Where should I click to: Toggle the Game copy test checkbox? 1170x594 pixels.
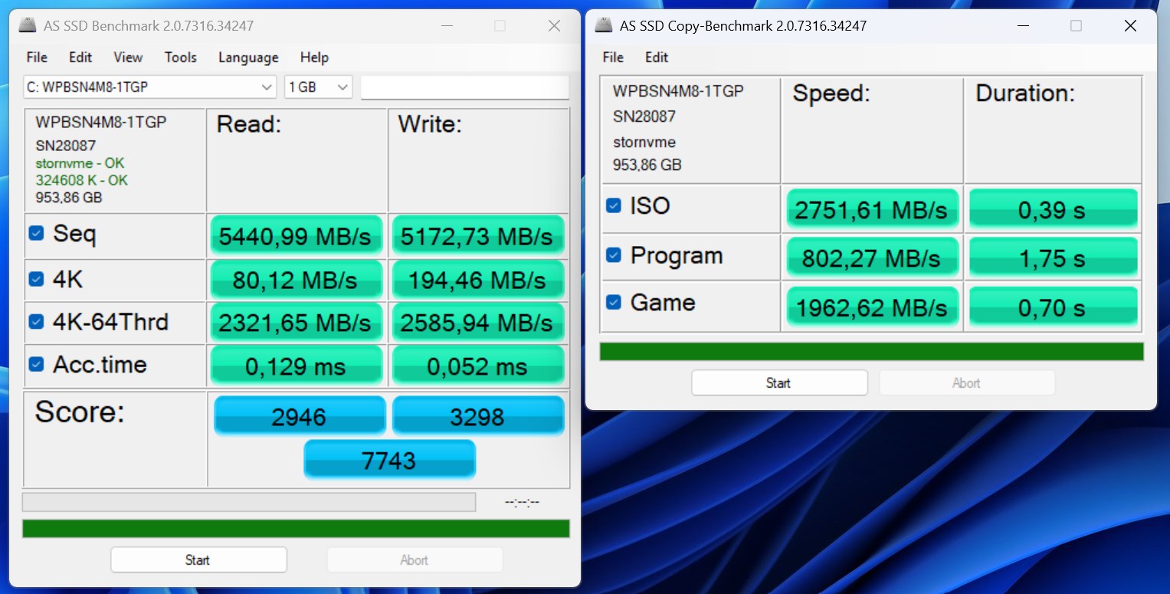613,302
